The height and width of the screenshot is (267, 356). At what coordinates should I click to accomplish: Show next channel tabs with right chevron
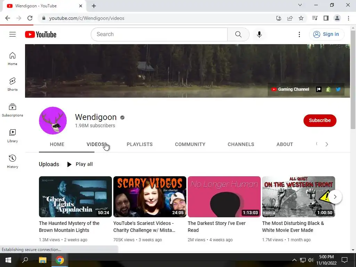pyautogui.click(x=327, y=144)
